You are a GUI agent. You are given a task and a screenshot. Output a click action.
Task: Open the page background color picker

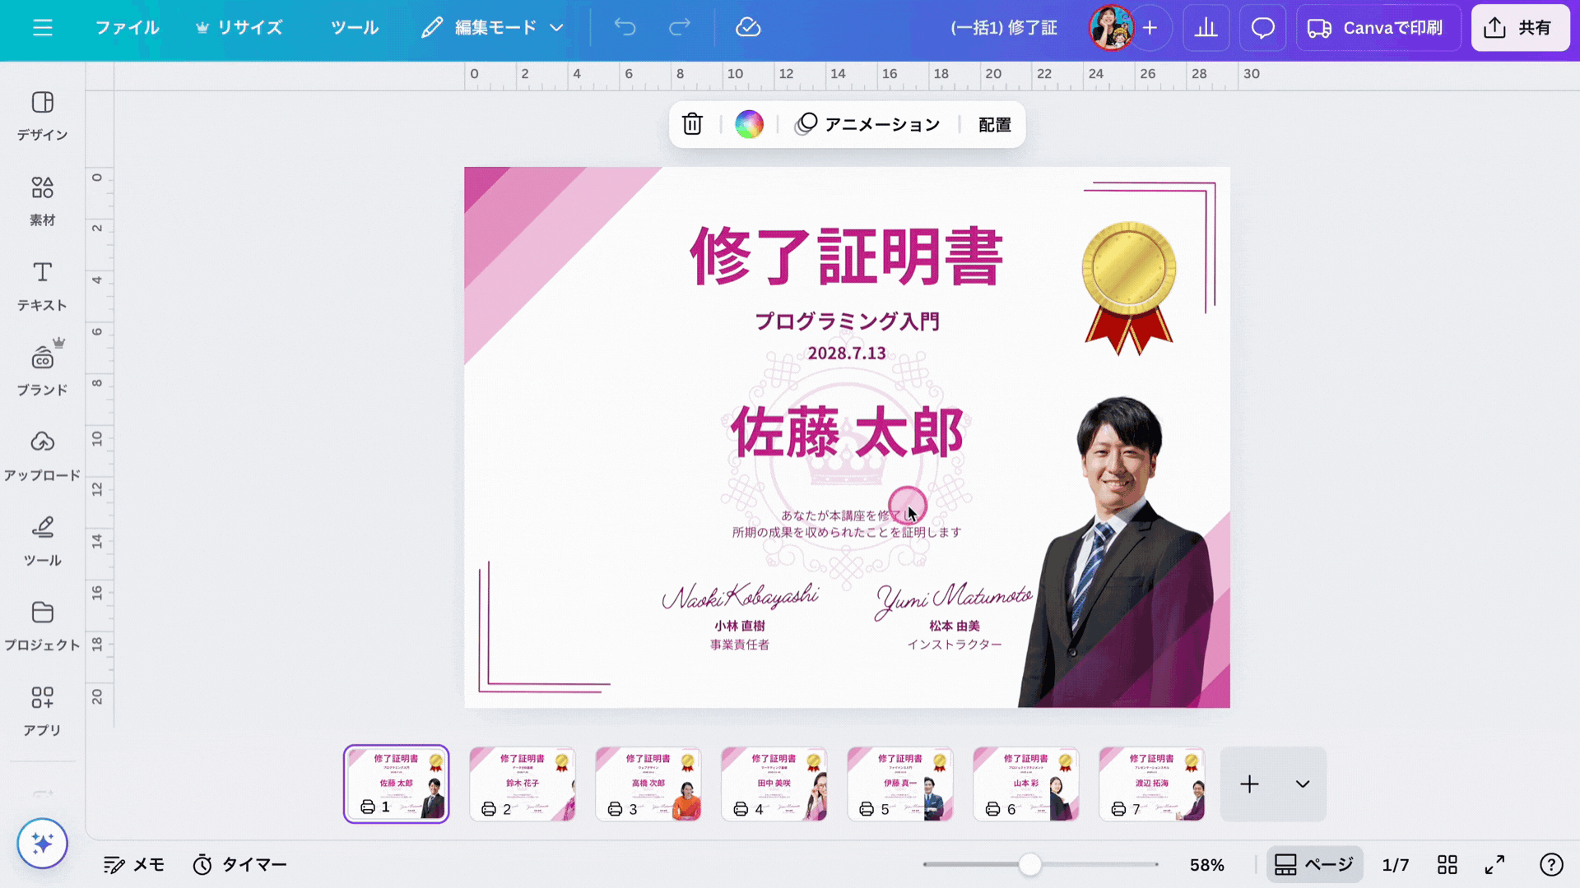click(749, 124)
